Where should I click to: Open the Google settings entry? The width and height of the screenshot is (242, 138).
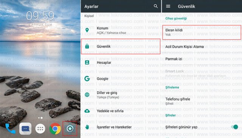(x=121, y=79)
